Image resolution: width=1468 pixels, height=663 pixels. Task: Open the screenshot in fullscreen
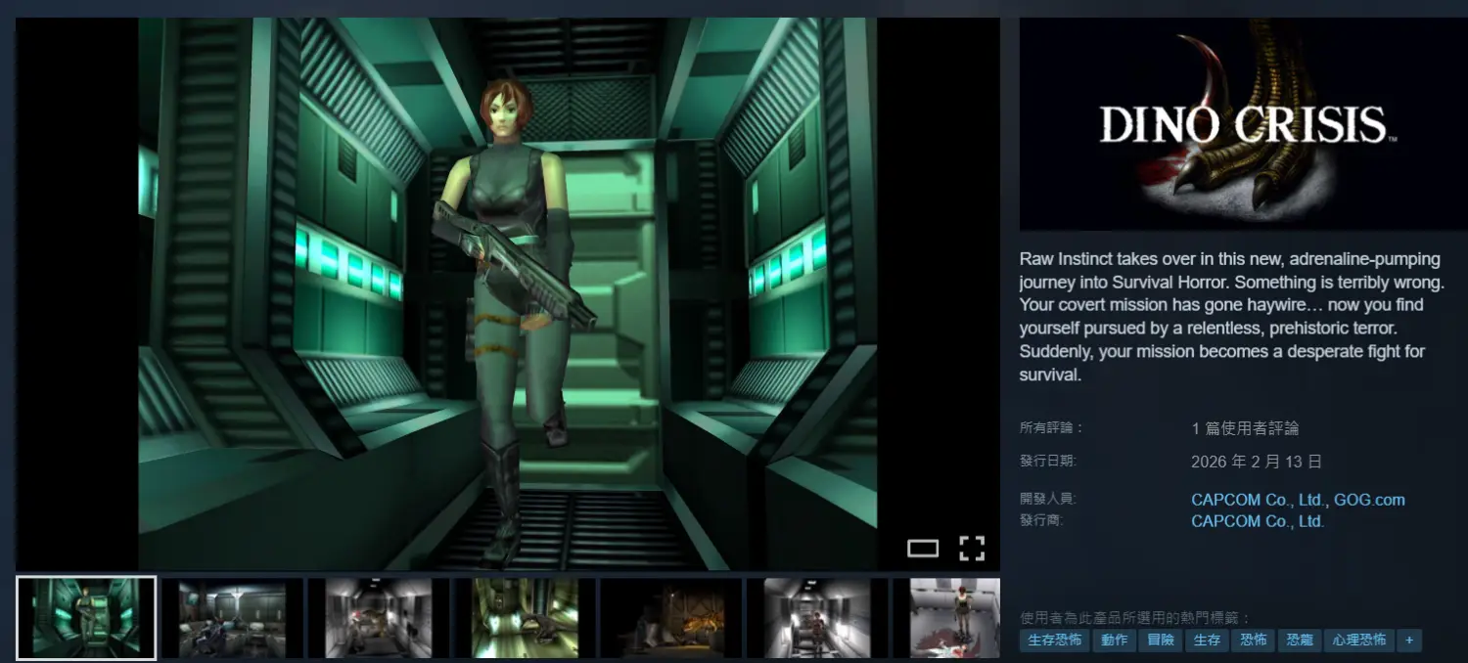click(971, 549)
